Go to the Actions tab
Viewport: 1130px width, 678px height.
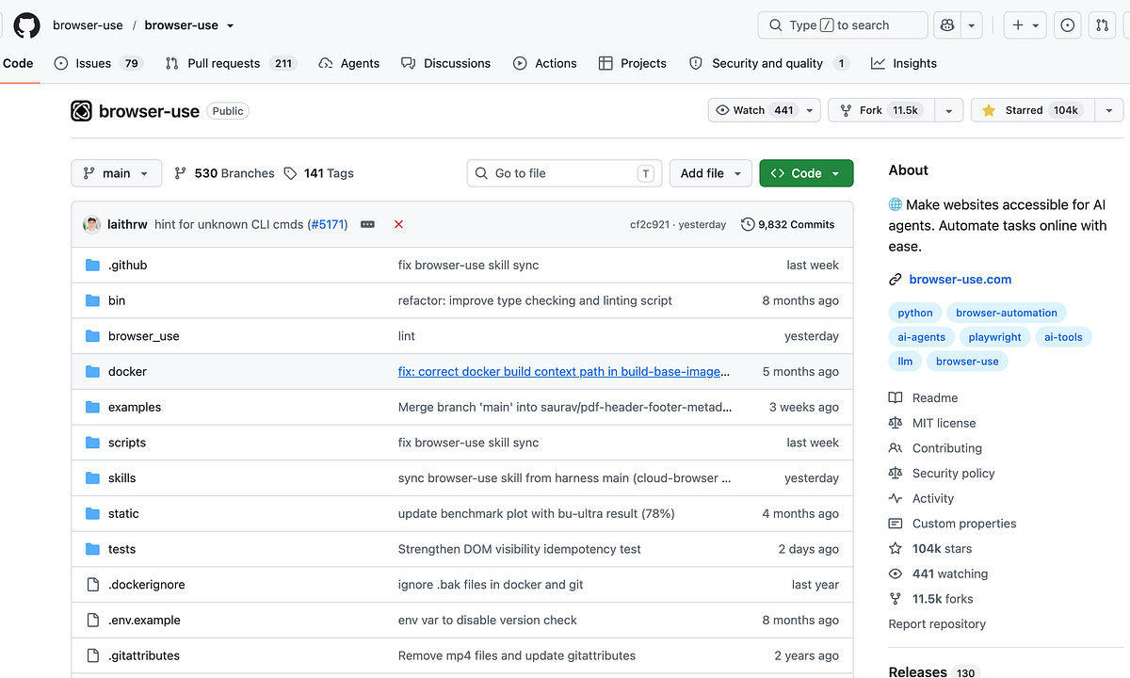click(x=545, y=63)
